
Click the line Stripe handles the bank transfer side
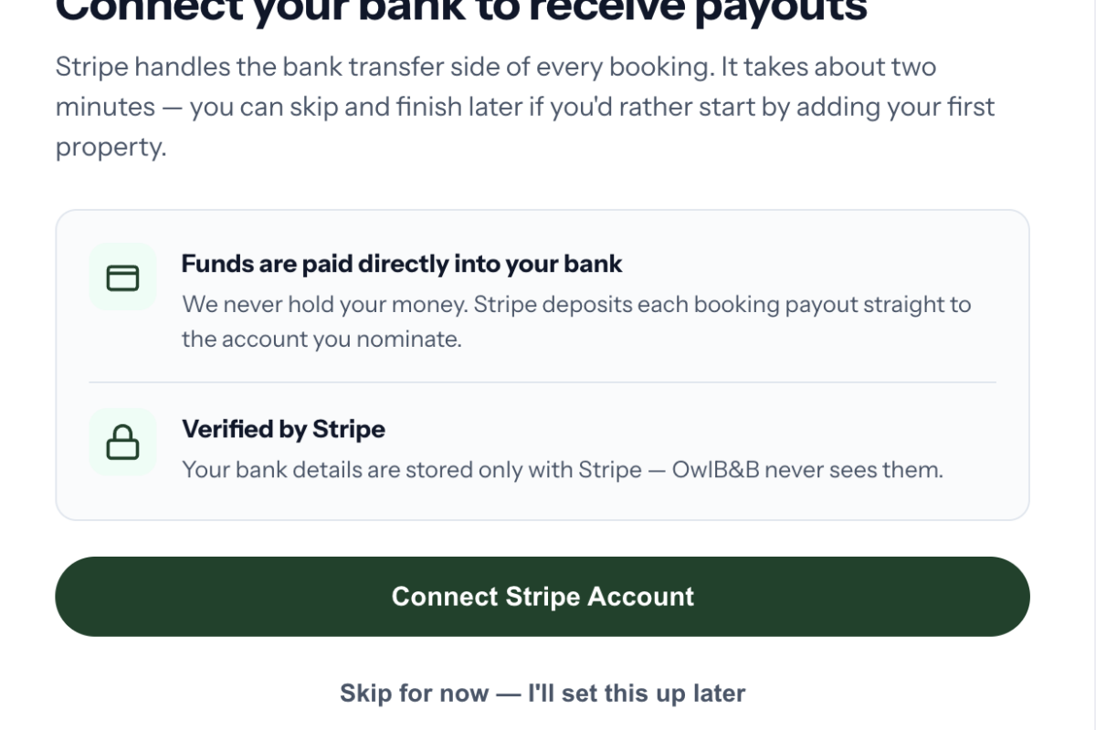[x=496, y=68]
